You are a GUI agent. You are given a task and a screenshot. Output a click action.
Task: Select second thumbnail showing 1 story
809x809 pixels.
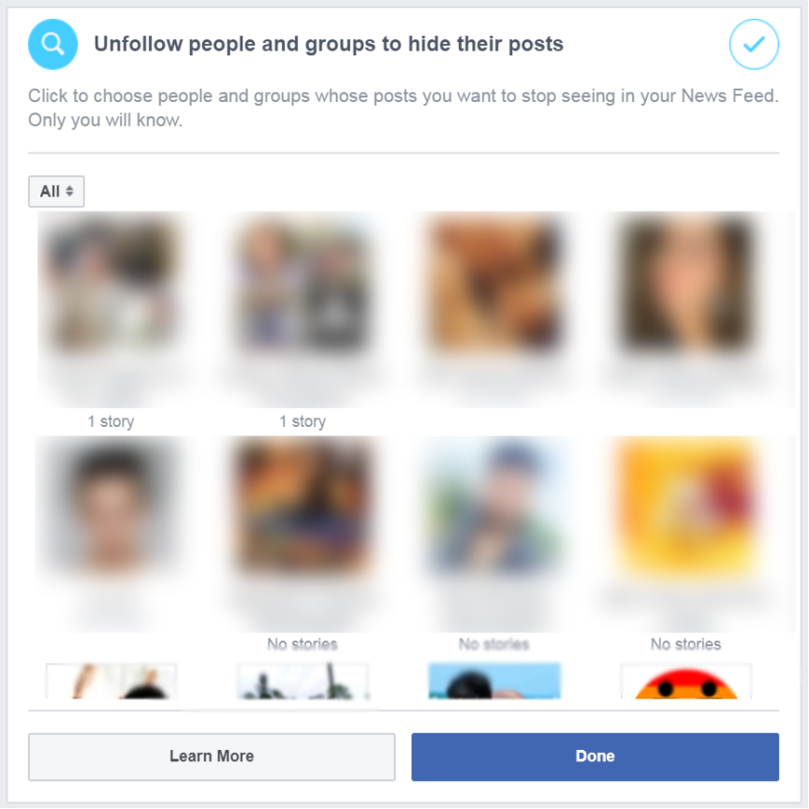point(302,284)
